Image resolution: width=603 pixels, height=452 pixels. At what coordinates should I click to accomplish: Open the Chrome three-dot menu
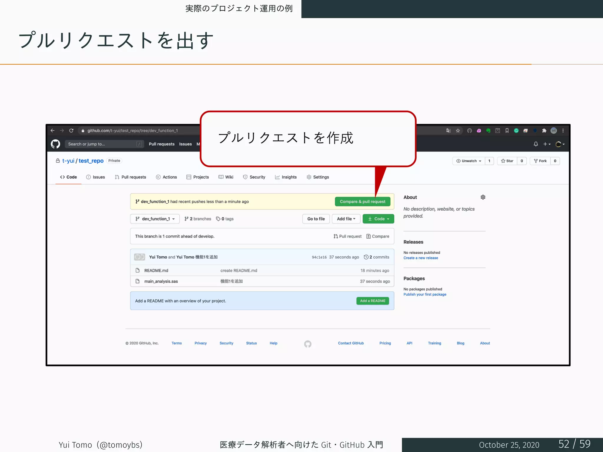point(563,130)
